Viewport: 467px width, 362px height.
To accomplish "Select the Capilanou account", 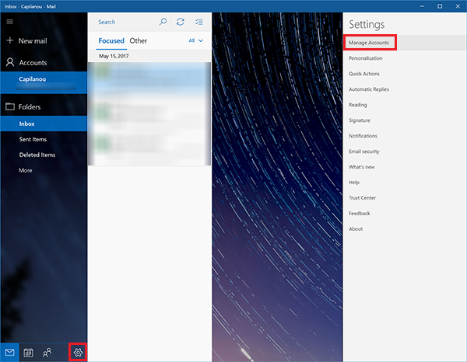I will tap(35, 78).
